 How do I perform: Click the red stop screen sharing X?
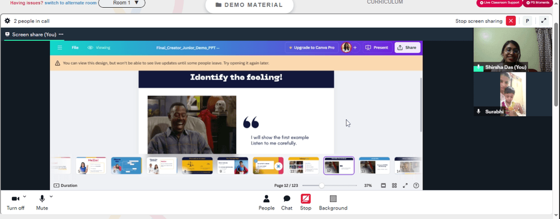tap(511, 21)
